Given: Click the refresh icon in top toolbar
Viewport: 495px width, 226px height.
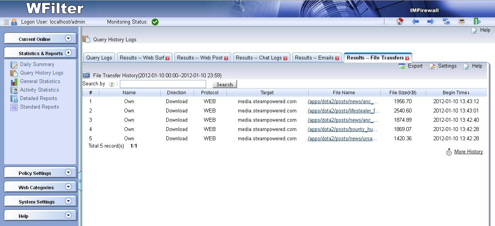Looking at the screenshot, I should 446,22.
